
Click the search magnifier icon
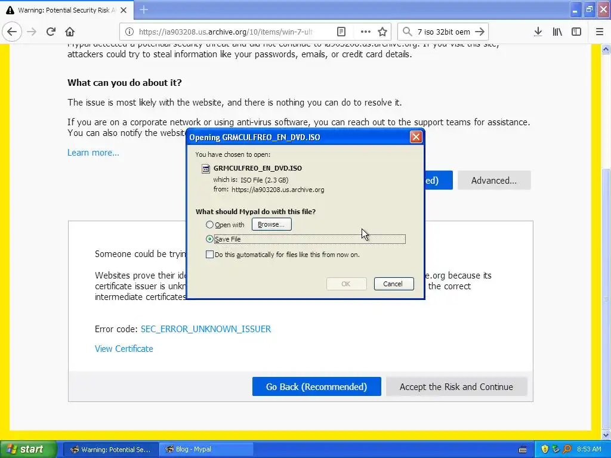[x=407, y=32]
